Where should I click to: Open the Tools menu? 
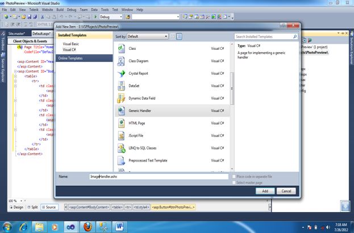105,10
